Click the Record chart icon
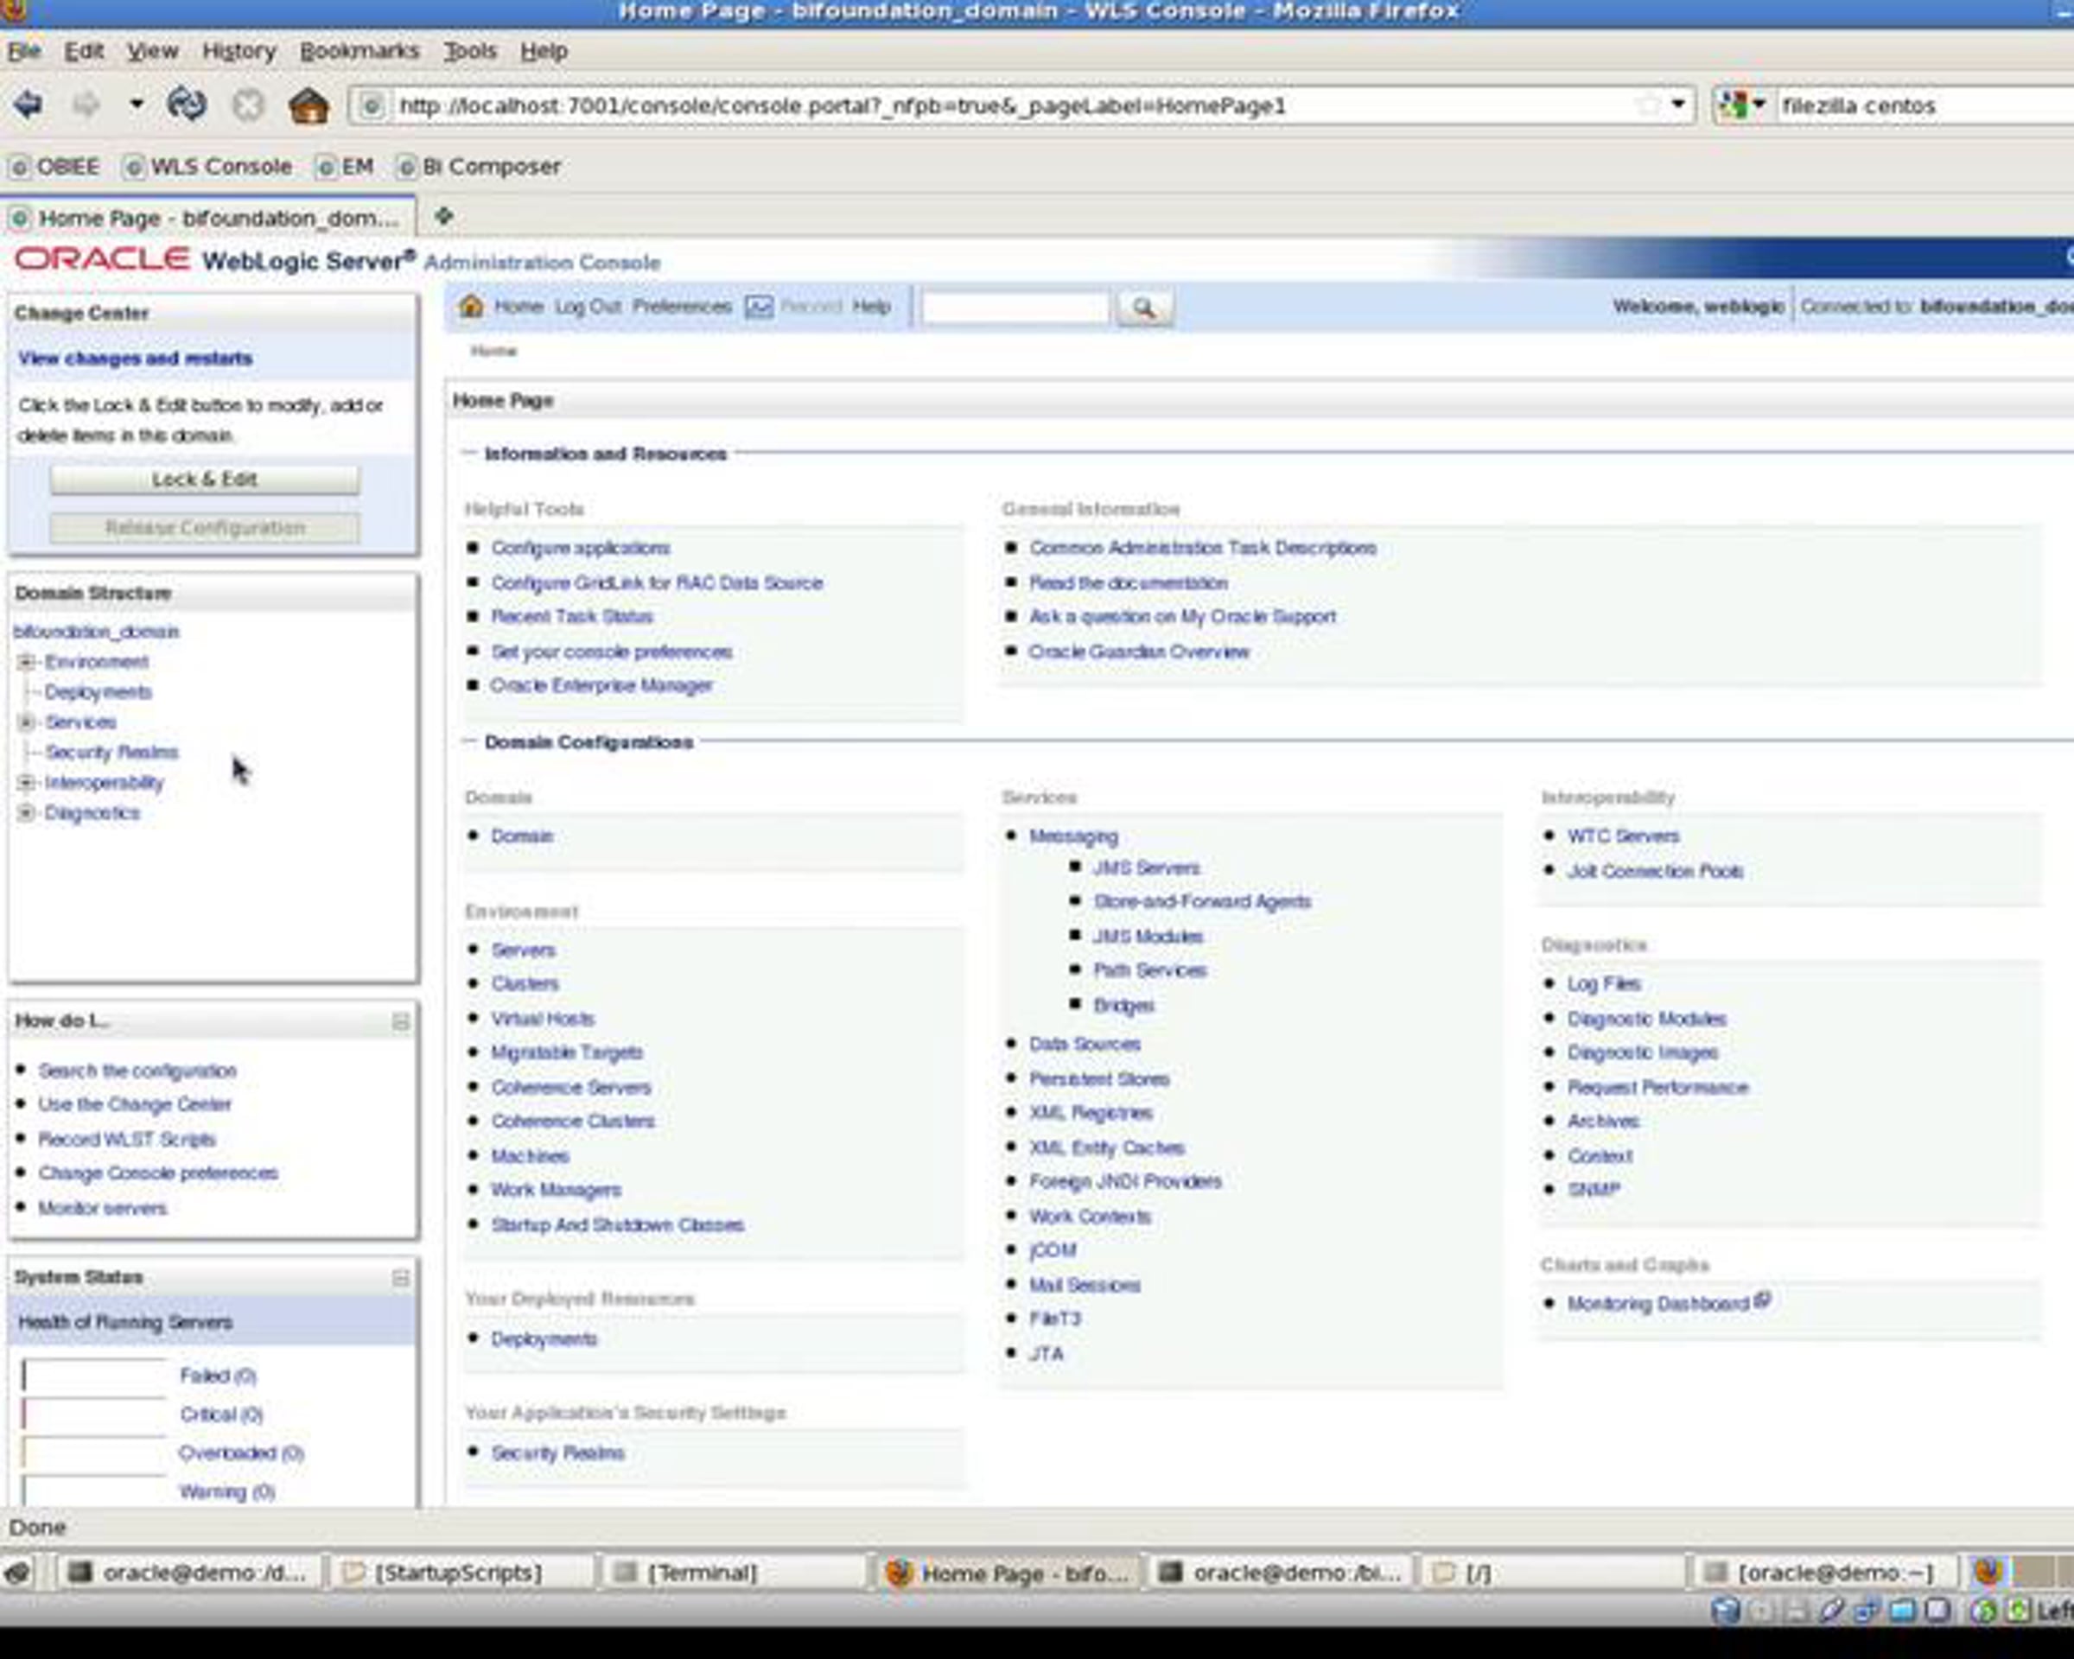The width and height of the screenshot is (2074, 1659). click(x=759, y=307)
